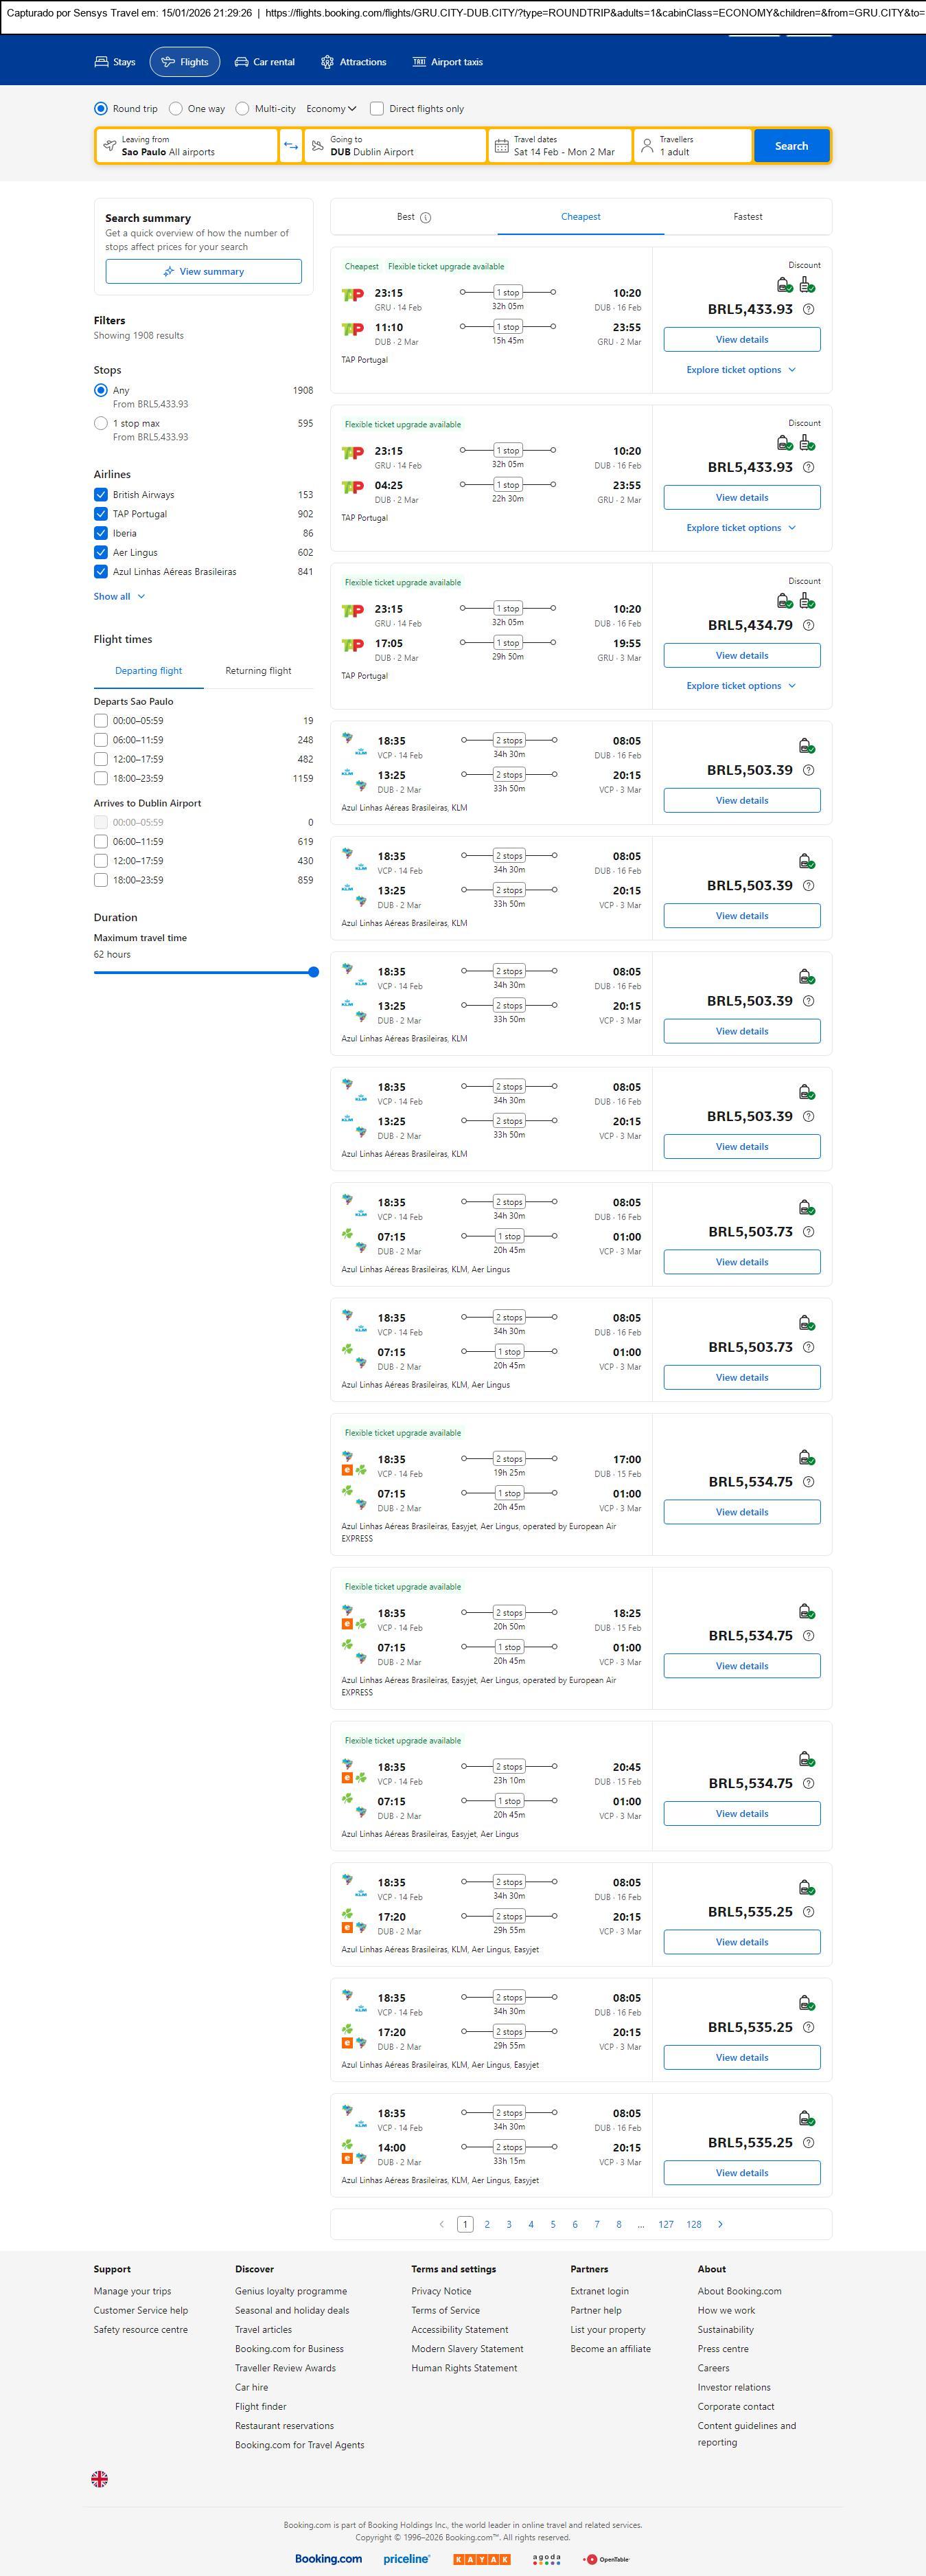Click the Going to Dublin Airport field
Image resolution: width=926 pixels, height=2576 pixels.
[395, 146]
